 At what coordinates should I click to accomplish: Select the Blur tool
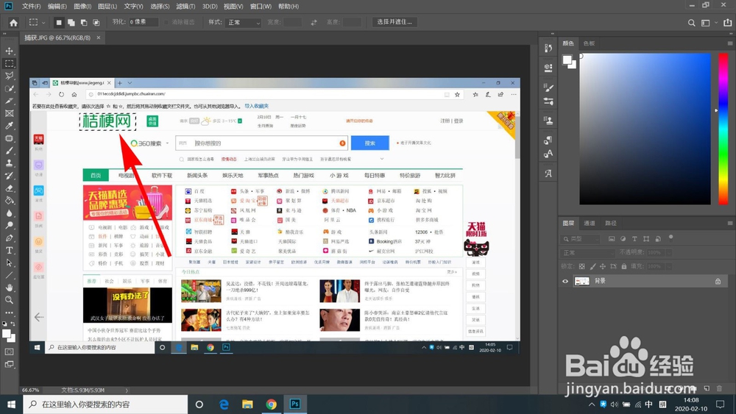[9, 213]
